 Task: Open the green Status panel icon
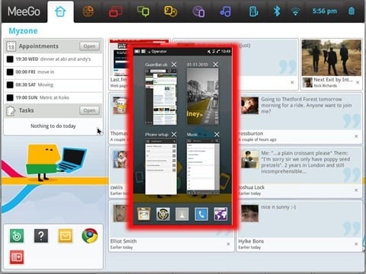(x=143, y=11)
